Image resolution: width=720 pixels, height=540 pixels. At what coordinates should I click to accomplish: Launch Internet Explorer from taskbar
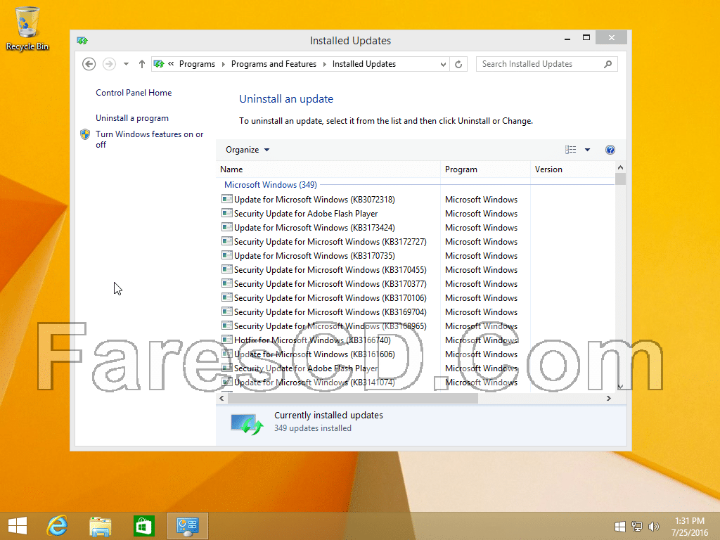(x=58, y=526)
